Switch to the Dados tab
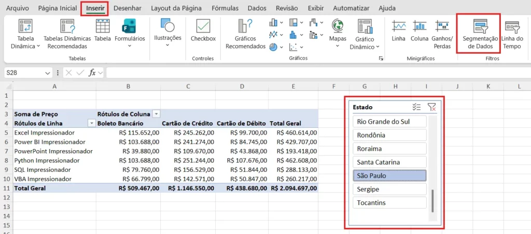Viewport: 531px width, 234px height. (x=257, y=8)
